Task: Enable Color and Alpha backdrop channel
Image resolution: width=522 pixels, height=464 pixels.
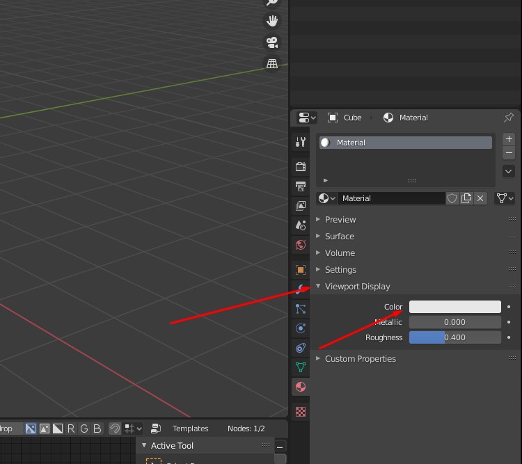Action: (x=31, y=429)
